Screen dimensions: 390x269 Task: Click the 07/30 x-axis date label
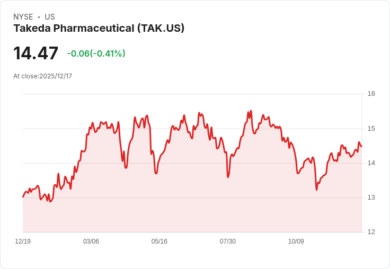(227, 241)
